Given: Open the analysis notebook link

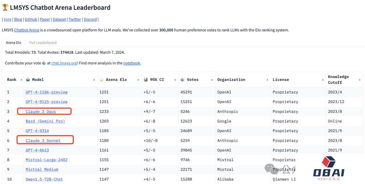Looking at the screenshot, I should [x=132, y=63].
